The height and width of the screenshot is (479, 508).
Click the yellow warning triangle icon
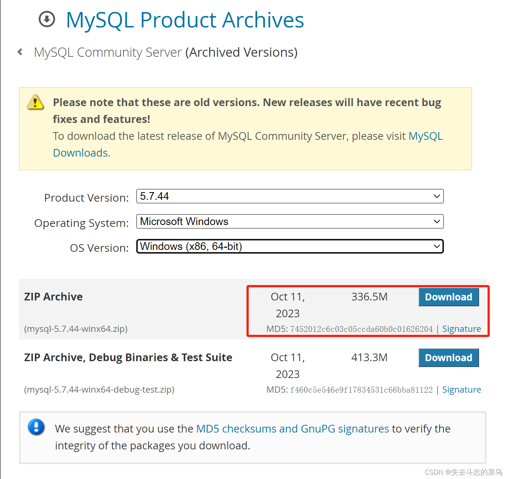35,103
